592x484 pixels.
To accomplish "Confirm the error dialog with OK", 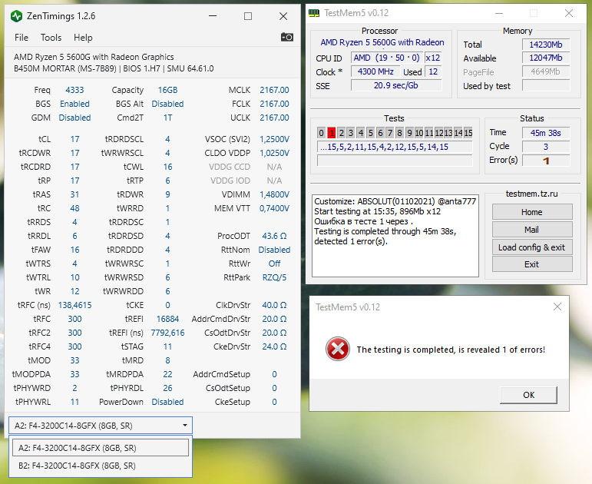I will tap(528, 395).
